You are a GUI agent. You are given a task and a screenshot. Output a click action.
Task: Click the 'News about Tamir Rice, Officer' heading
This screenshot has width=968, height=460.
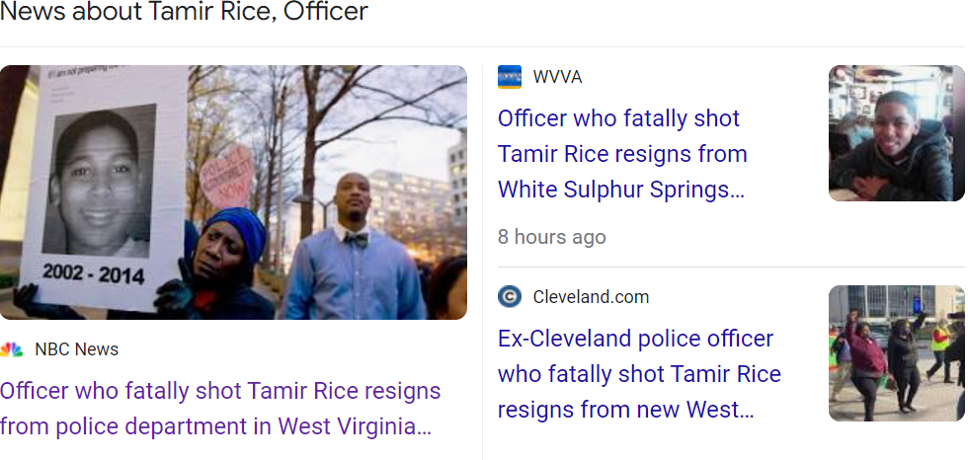click(185, 13)
